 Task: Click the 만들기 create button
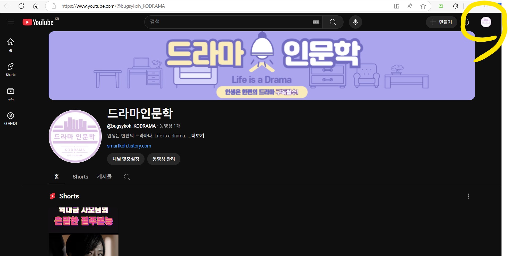tap(441, 22)
